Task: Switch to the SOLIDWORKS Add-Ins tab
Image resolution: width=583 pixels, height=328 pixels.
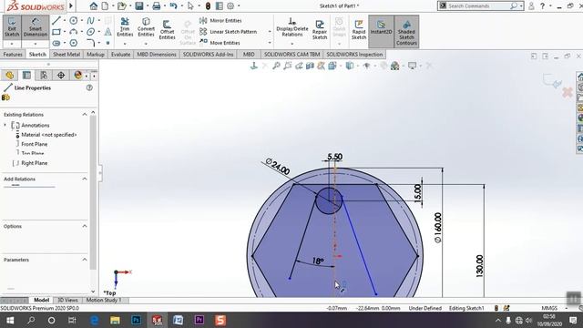Action: 209,55
